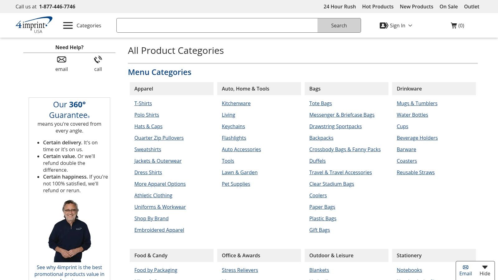Open the Categories hamburger menu icon
This screenshot has width=498, height=280.
pyautogui.click(x=68, y=26)
